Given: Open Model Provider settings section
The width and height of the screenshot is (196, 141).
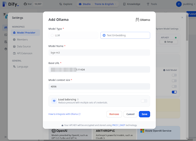Looking at the screenshot, I should coord(25,33).
